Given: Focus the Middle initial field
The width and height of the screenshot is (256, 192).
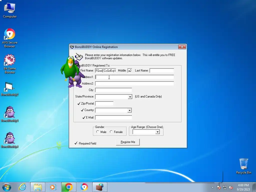Looking at the screenshot, I should (130, 70).
